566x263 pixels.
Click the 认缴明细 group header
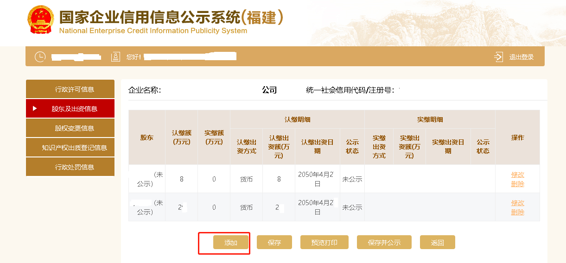[x=298, y=119]
